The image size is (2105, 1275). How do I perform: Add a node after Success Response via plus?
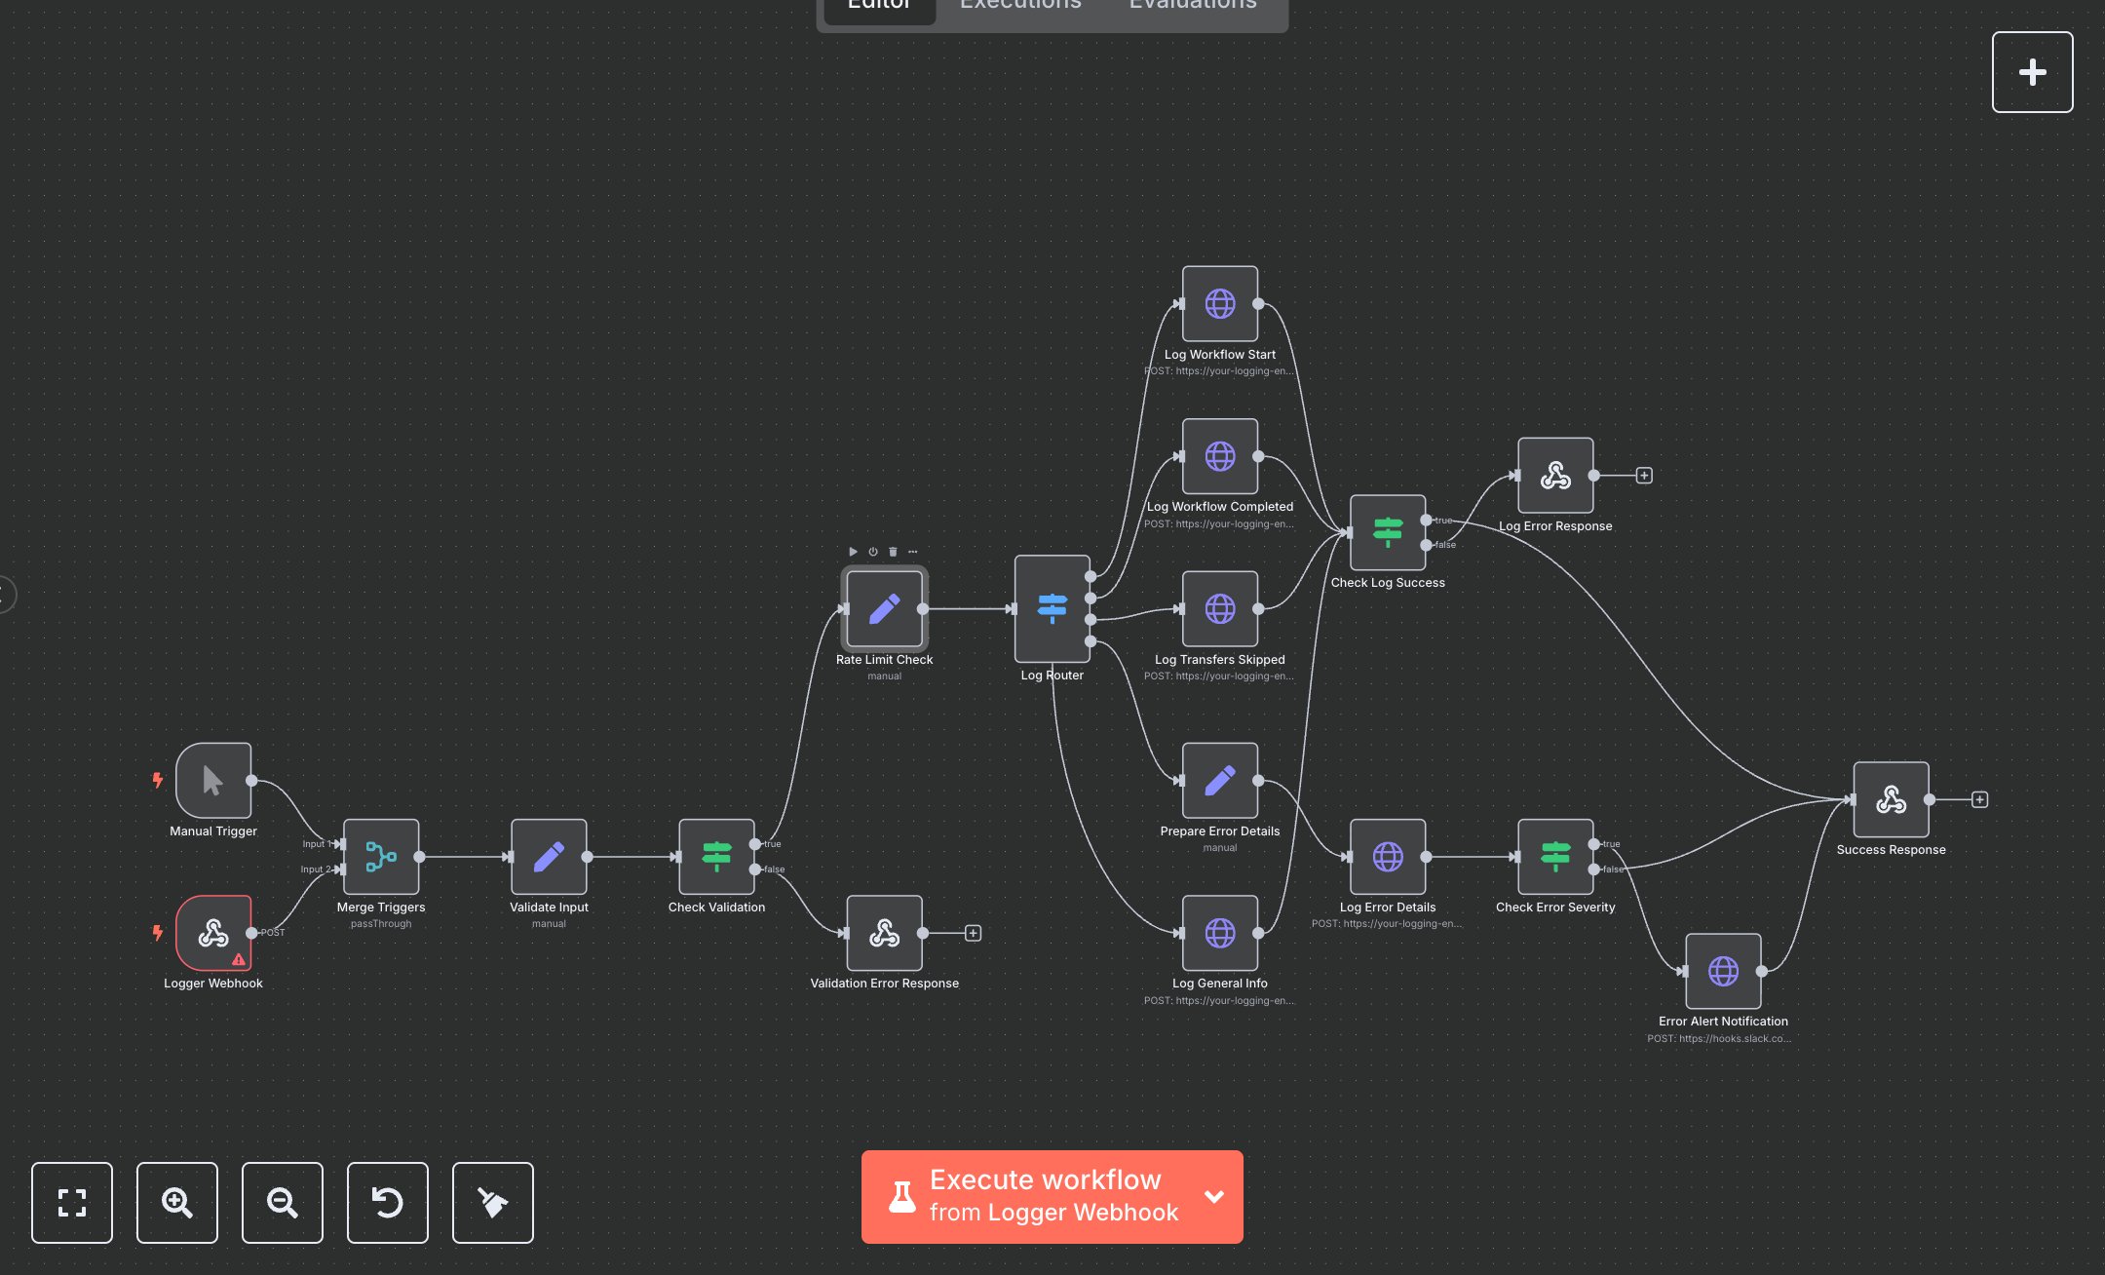1979,798
